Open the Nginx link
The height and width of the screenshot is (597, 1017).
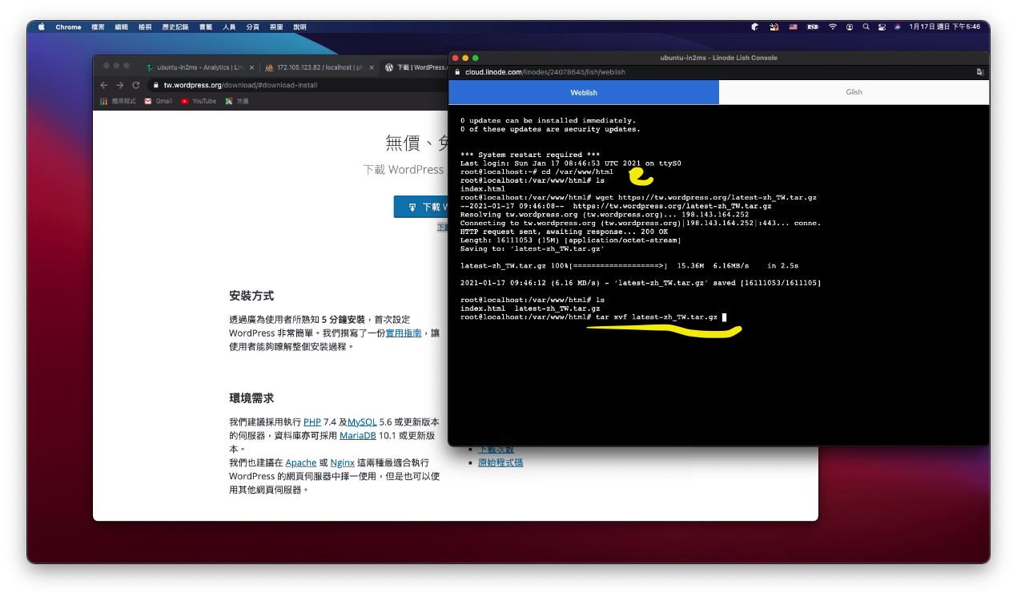tap(343, 462)
